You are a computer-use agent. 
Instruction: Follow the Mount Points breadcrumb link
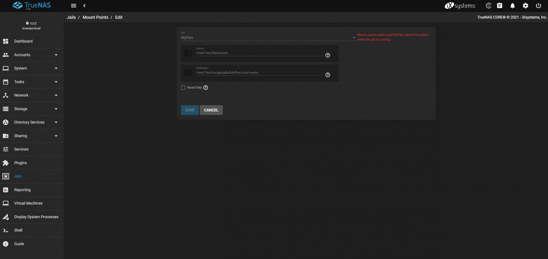[95, 17]
